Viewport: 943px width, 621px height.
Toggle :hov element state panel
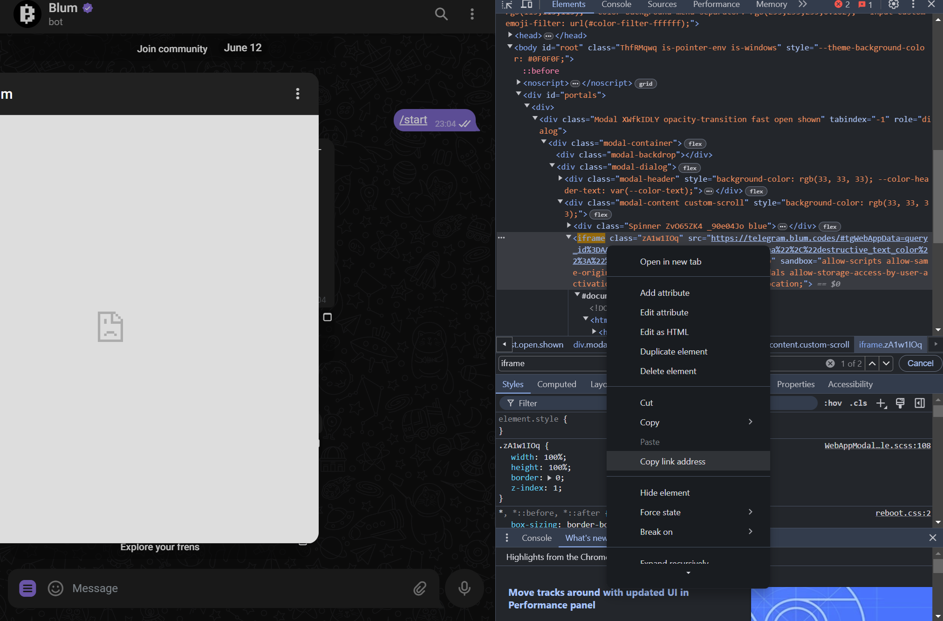click(x=833, y=403)
